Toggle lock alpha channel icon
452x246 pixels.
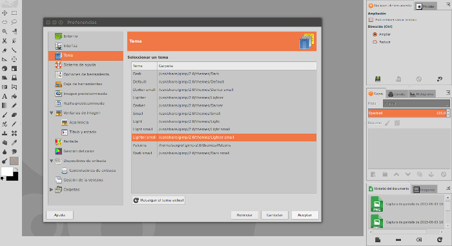click(397, 123)
